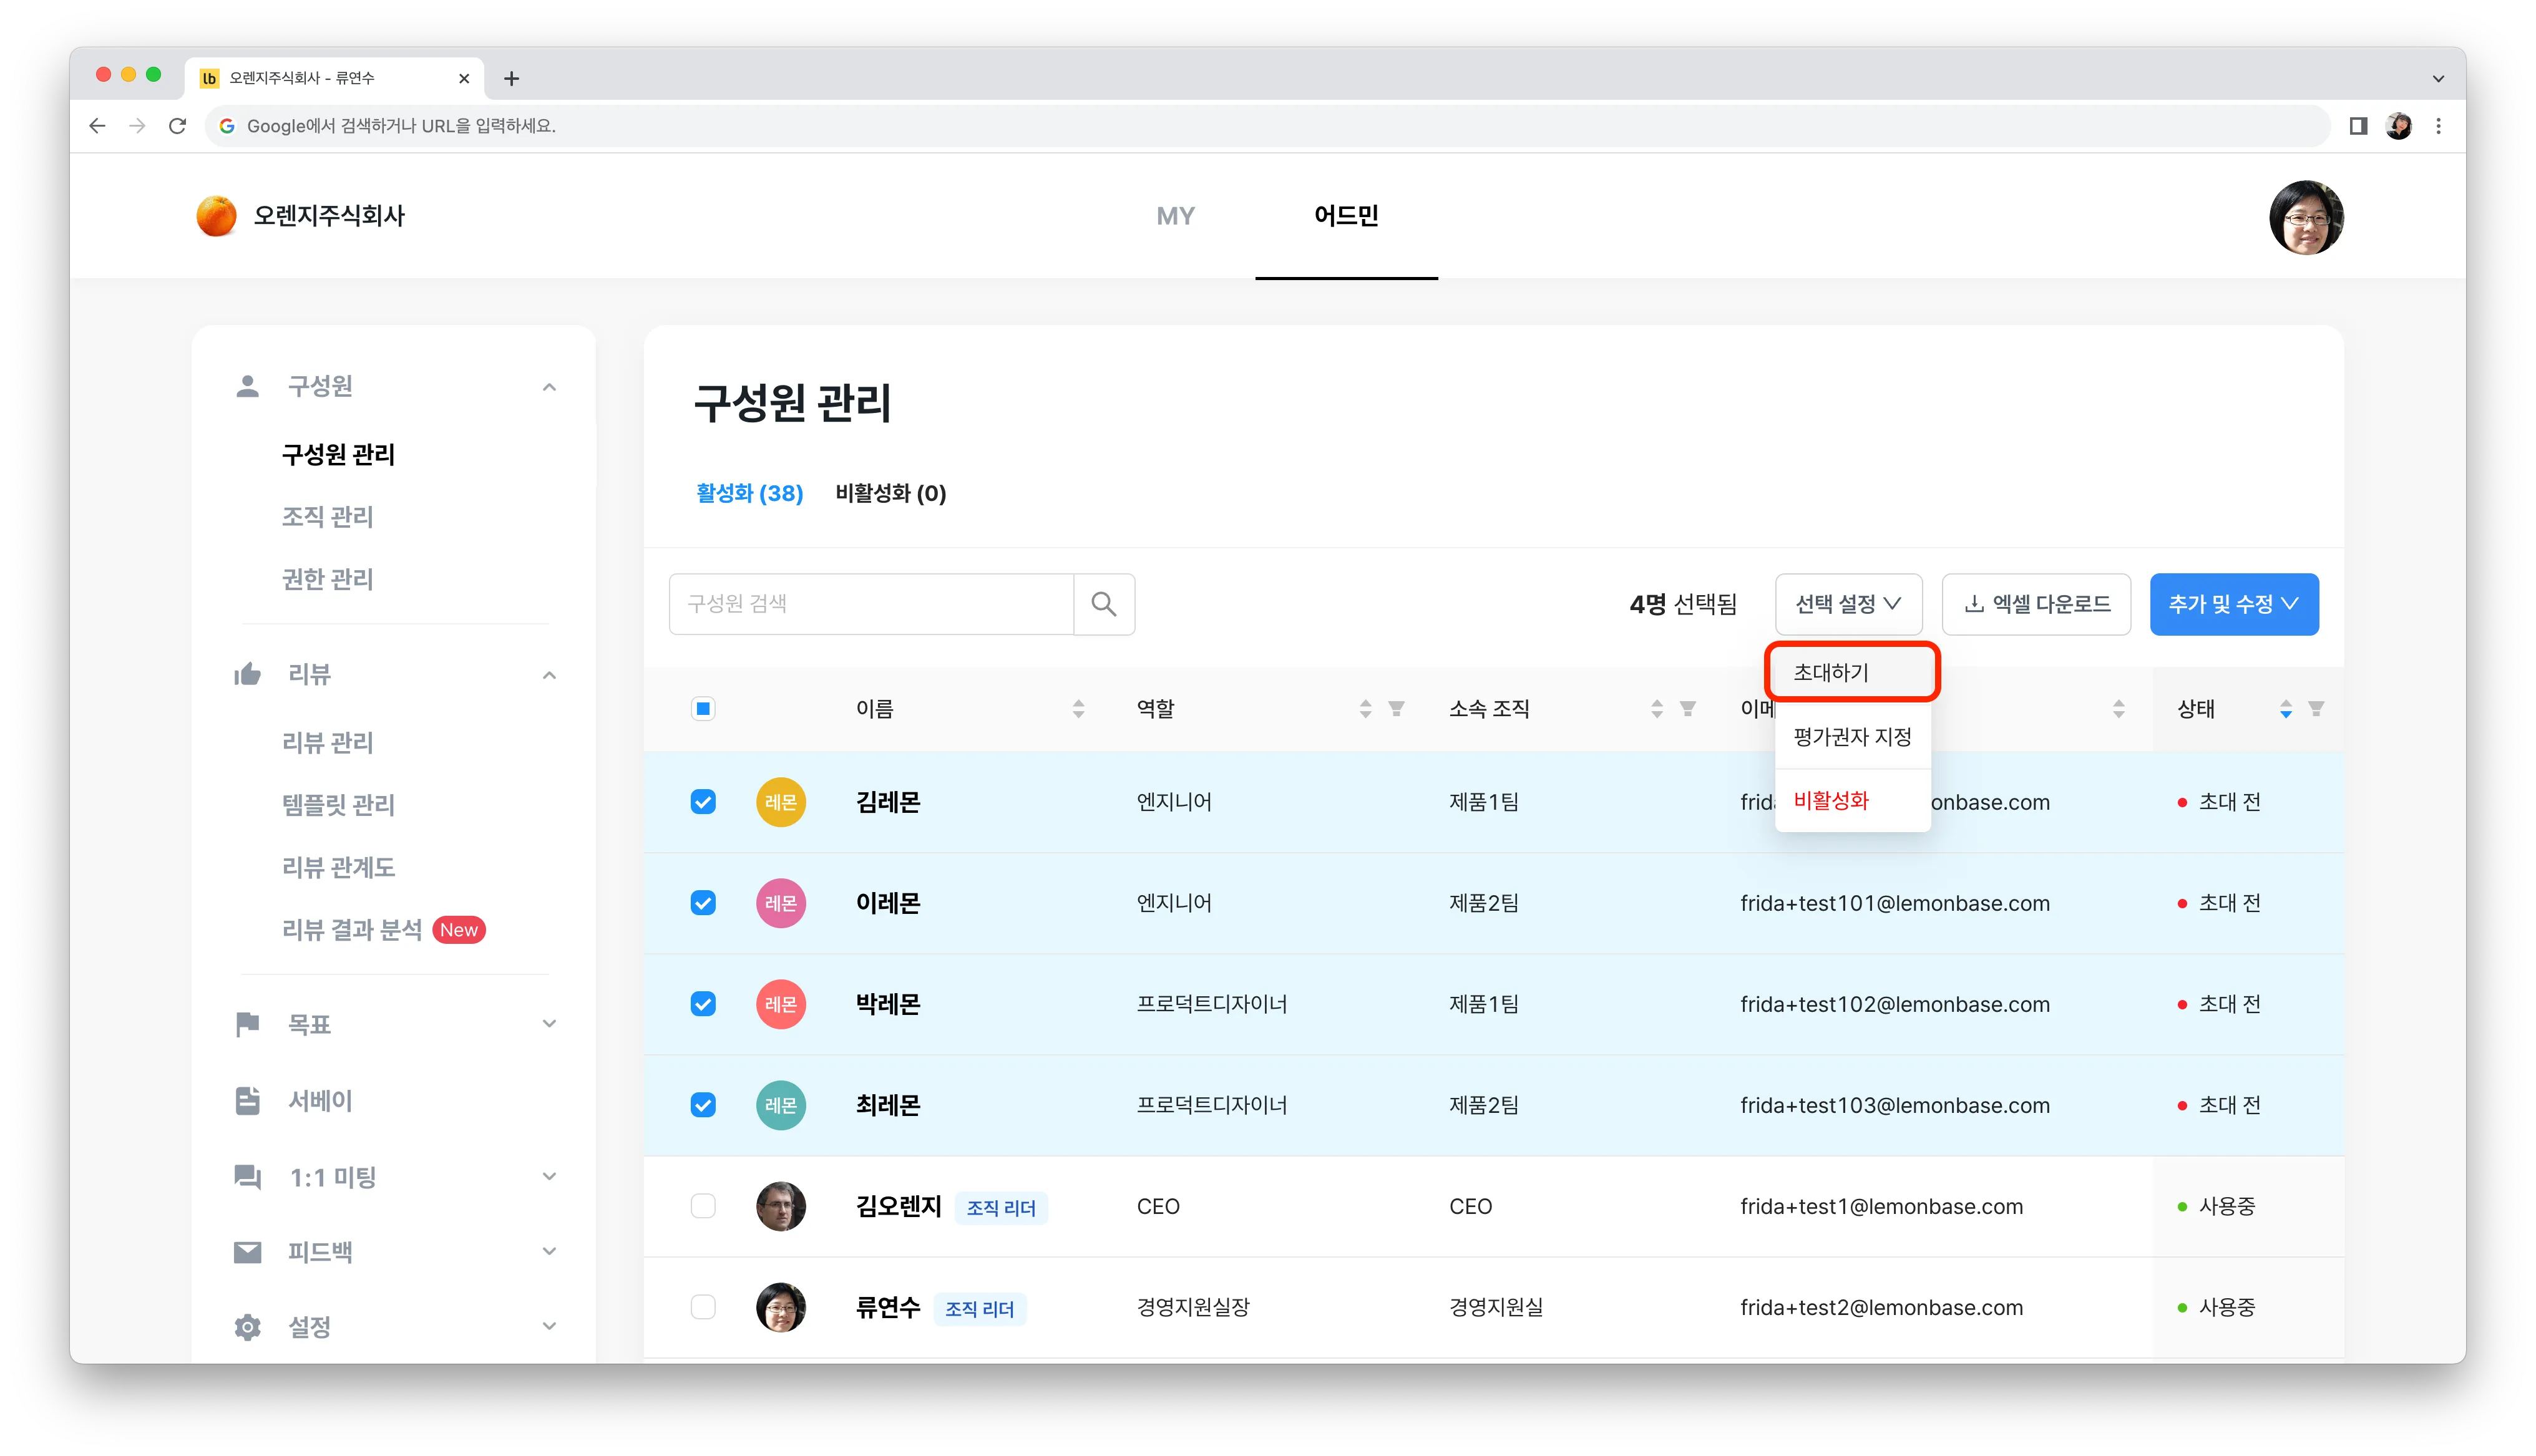Filter the 역할 column
2536x1456 pixels.
(x=1397, y=709)
